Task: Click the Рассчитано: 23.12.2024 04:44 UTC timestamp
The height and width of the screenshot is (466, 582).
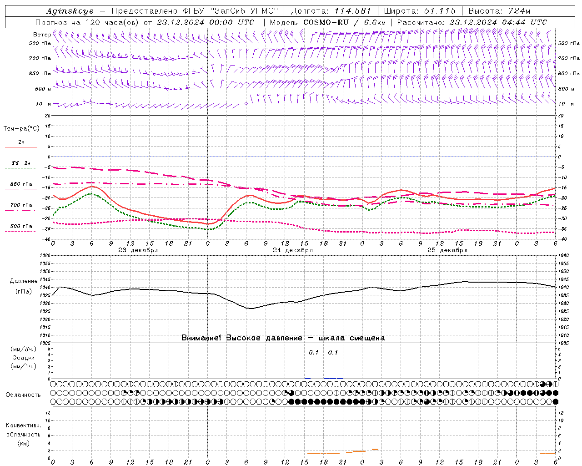Action: [472, 22]
